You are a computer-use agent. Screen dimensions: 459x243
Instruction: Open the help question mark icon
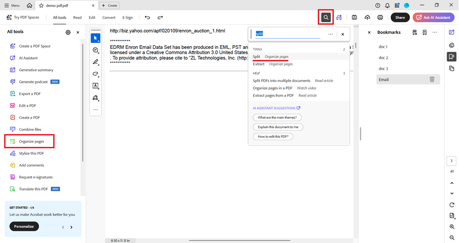[378, 5]
